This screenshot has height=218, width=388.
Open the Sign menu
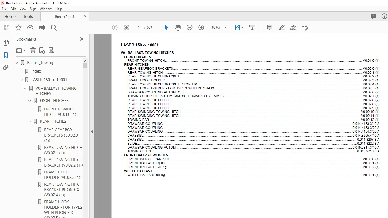[33, 9]
